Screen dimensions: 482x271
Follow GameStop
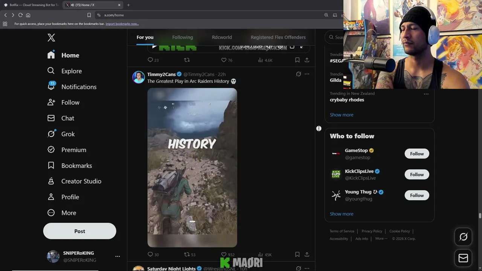[x=417, y=154]
